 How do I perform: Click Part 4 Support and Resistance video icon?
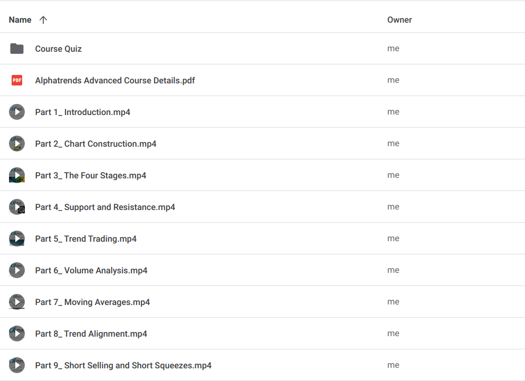coord(17,207)
